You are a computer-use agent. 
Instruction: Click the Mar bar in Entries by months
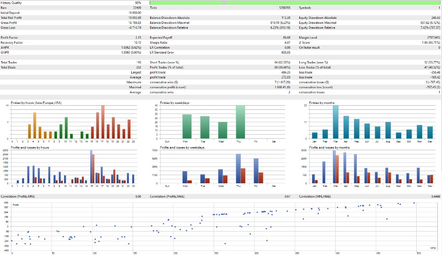(336, 122)
